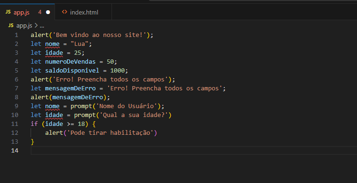The height and width of the screenshot is (183, 357).
Task: Open the app.js breadcrumb item
Action: pyautogui.click(x=24, y=26)
